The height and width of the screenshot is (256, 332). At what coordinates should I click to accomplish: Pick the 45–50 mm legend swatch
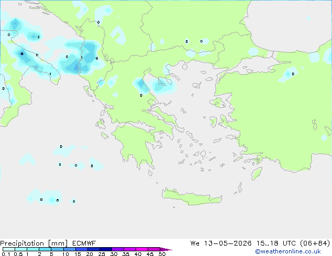(x=154, y=249)
